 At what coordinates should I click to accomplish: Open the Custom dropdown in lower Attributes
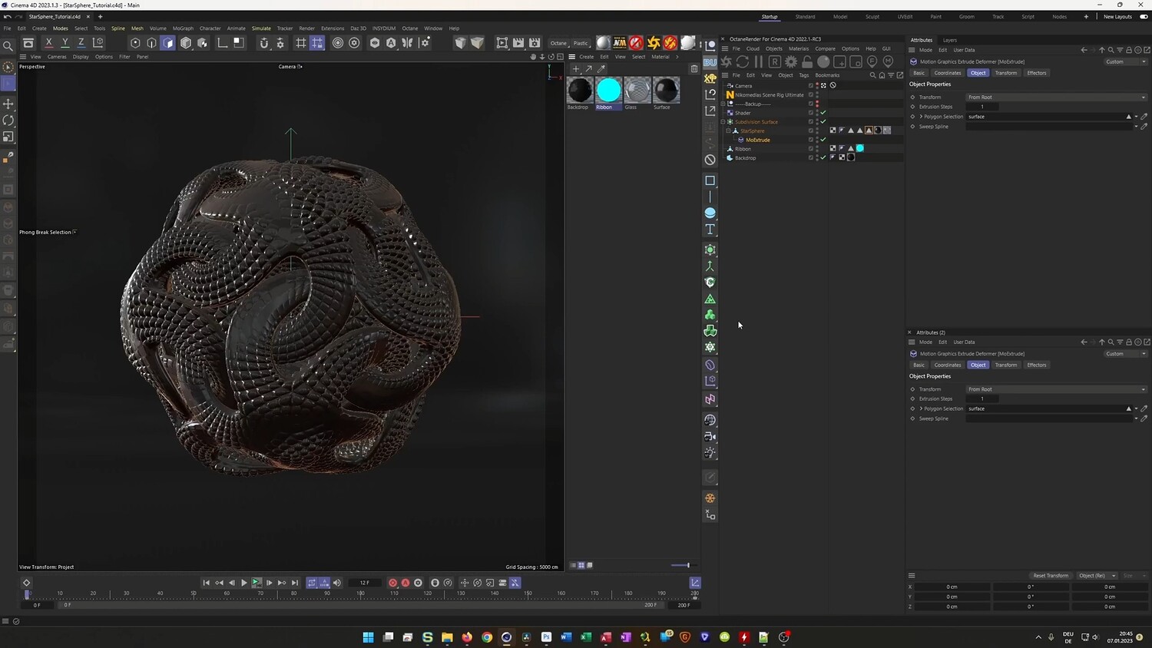pyautogui.click(x=1126, y=354)
